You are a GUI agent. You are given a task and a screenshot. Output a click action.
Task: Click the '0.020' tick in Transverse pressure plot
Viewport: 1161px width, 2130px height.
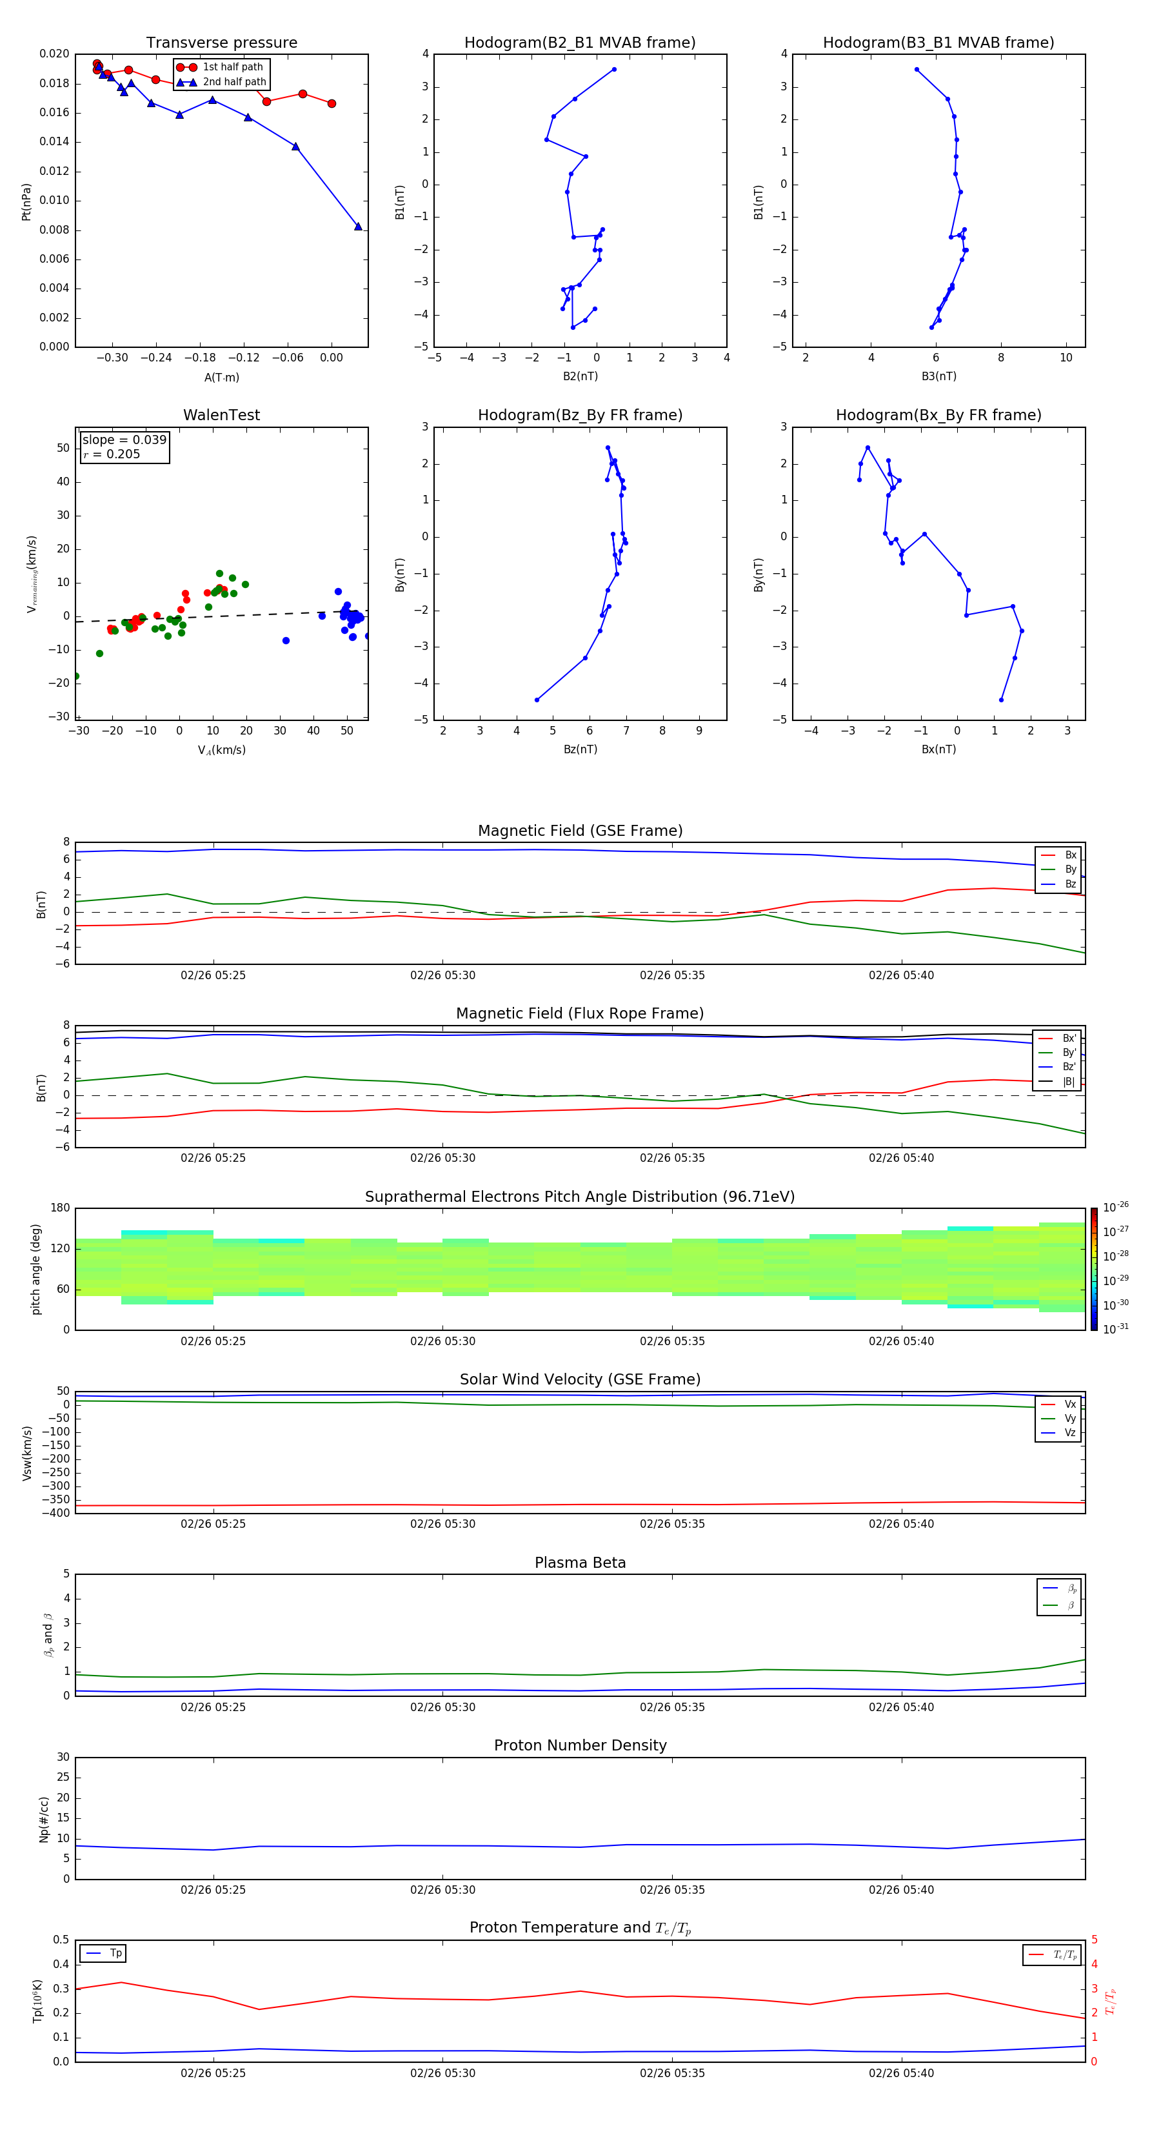55,55
